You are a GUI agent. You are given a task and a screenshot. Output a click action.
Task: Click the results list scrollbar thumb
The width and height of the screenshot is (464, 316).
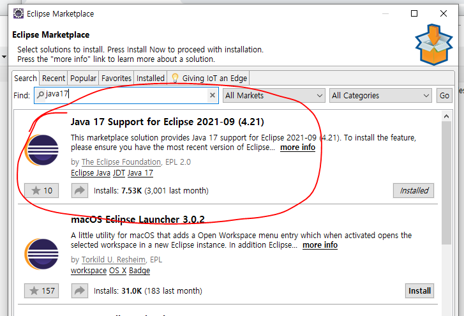coord(446,183)
